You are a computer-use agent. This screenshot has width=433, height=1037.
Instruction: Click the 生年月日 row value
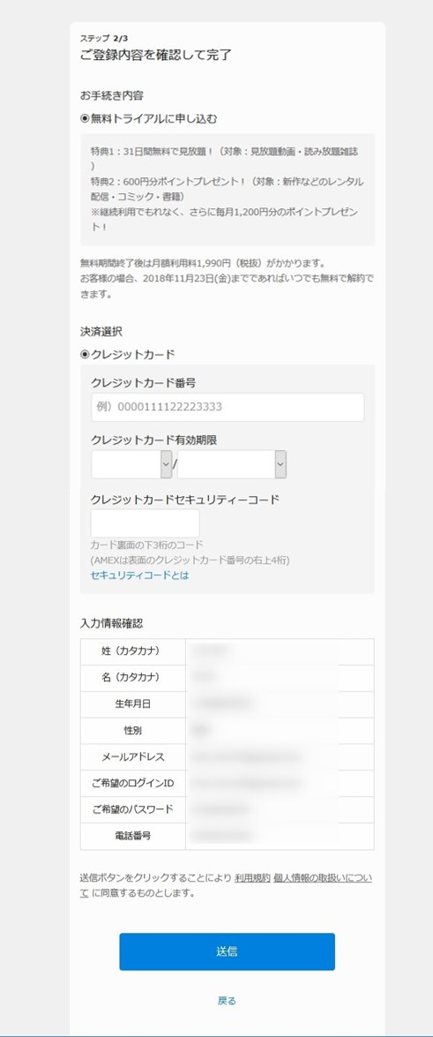click(280, 704)
